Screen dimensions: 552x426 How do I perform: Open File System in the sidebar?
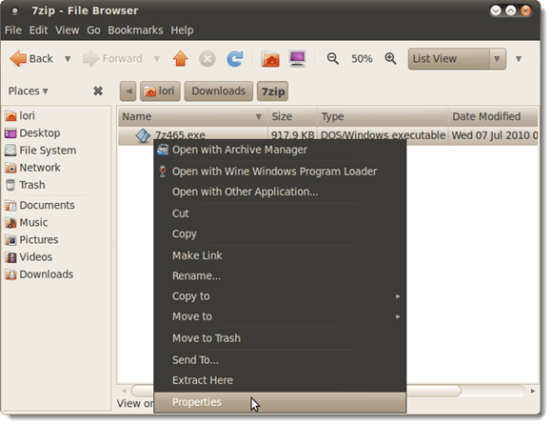pos(41,151)
